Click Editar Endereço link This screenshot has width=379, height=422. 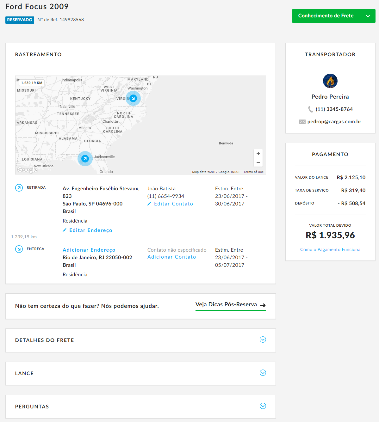pos(90,230)
